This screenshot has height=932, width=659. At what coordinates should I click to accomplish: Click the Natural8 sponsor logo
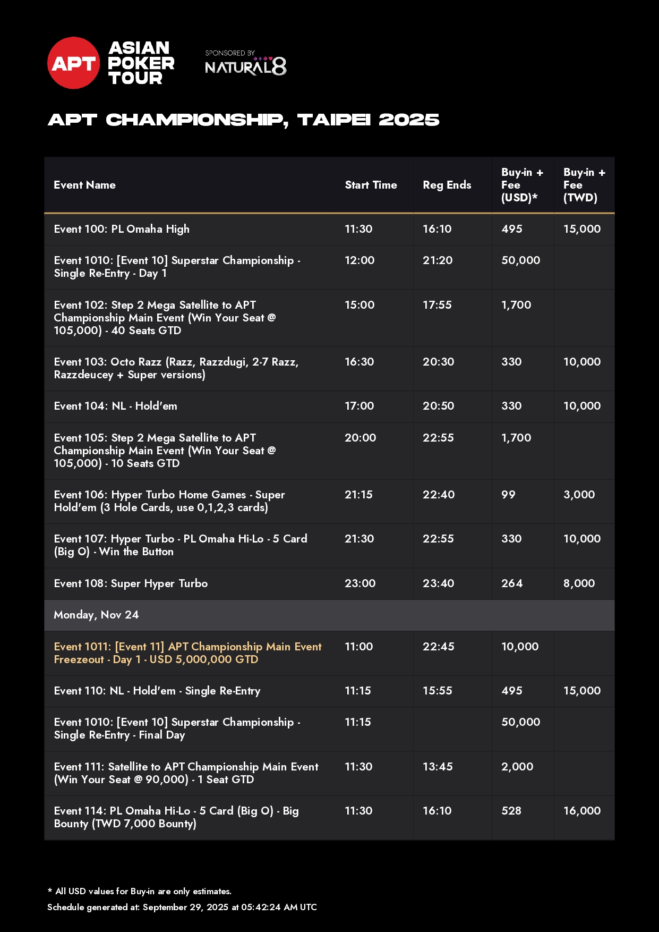245,64
